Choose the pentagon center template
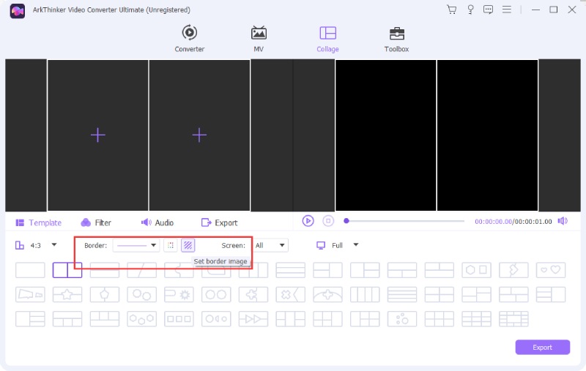The height and width of the screenshot is (371, 586). pyautogui.click(x=105, y=295)
